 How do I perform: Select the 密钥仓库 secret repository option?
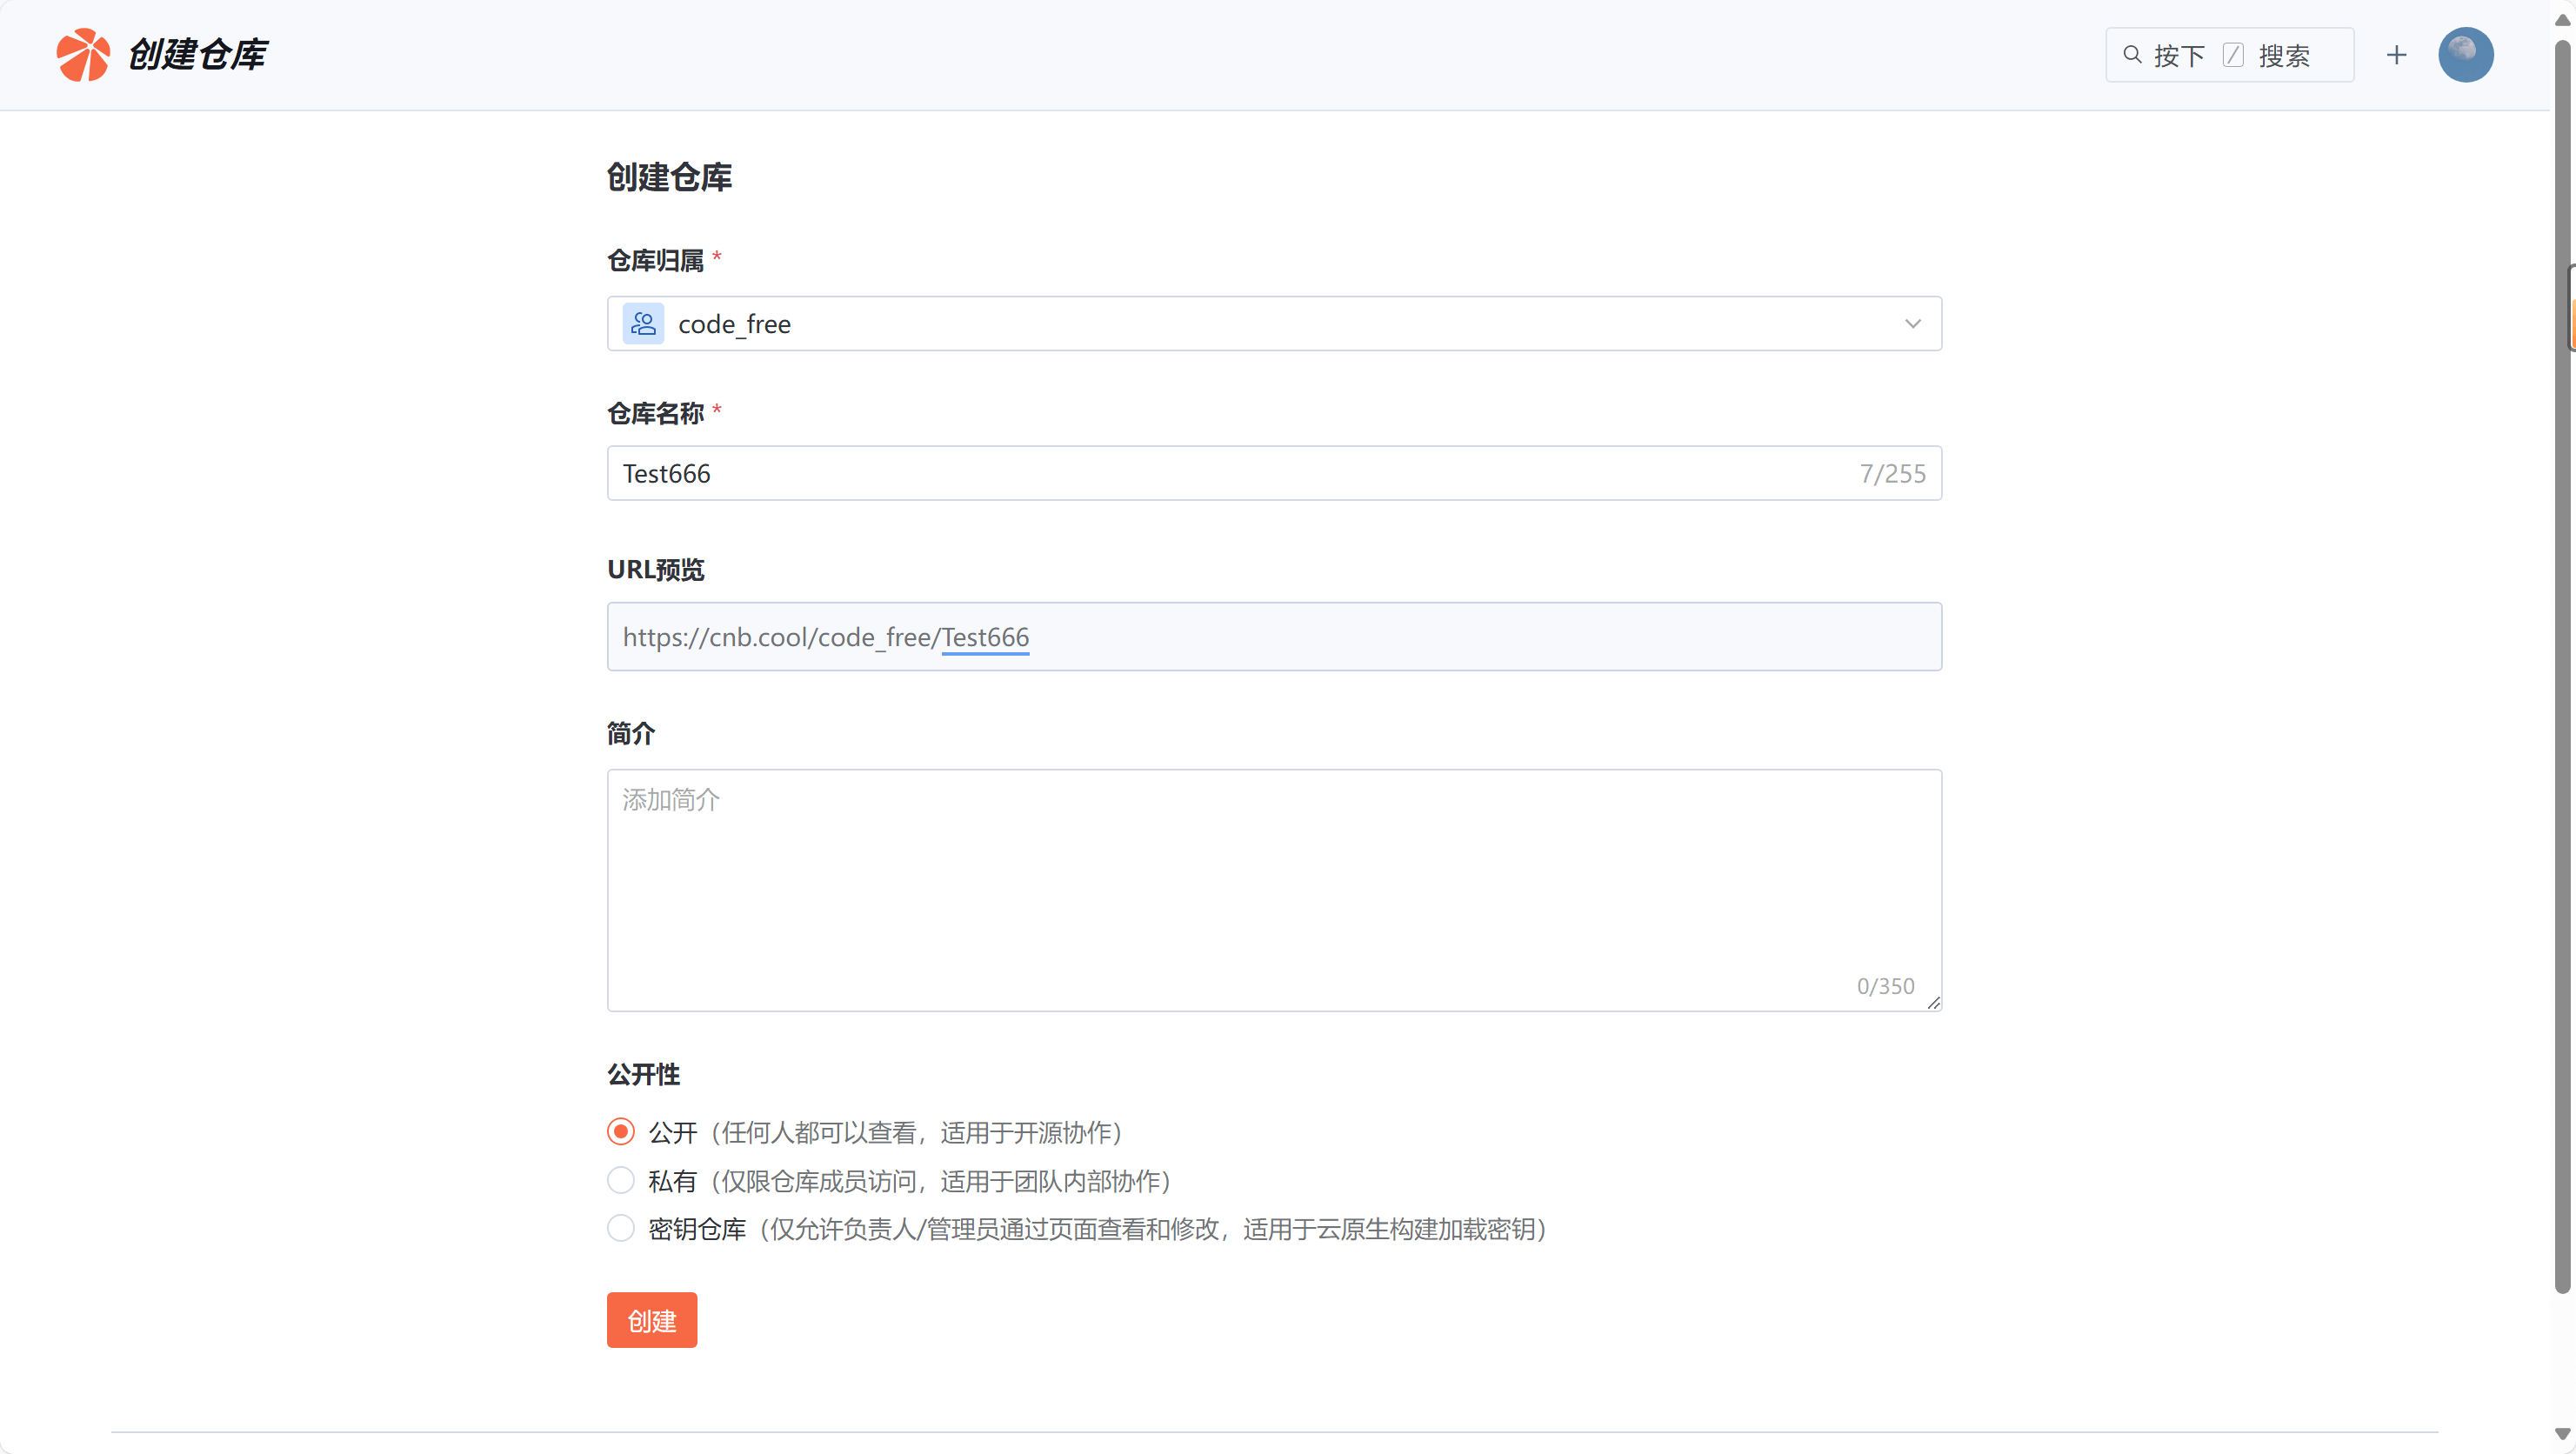pos(621,1228)
